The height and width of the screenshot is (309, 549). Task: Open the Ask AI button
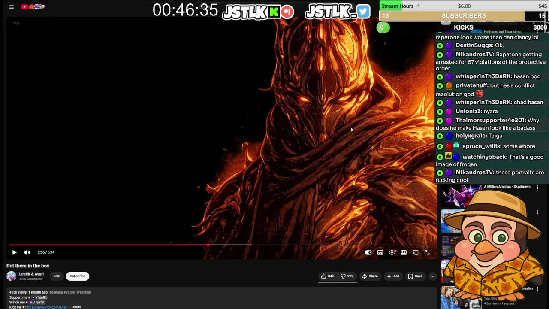pos(393,276)
